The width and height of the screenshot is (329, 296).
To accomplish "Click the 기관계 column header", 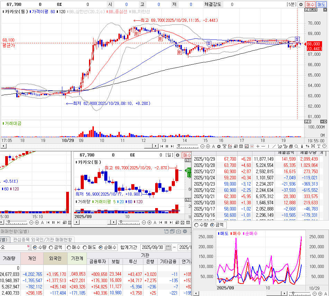I will (77, 259).
